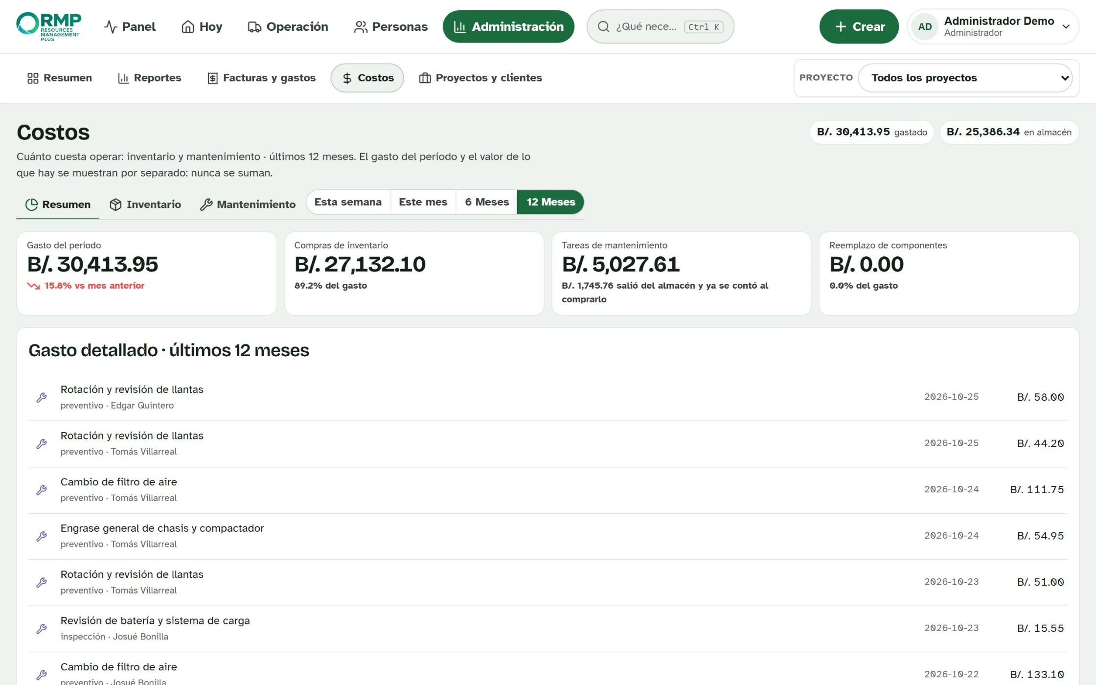Viewport: 1096px width, 685px height.
Task: Click wrench icon of B/. 44.20 row
Action: coord(42,444)
